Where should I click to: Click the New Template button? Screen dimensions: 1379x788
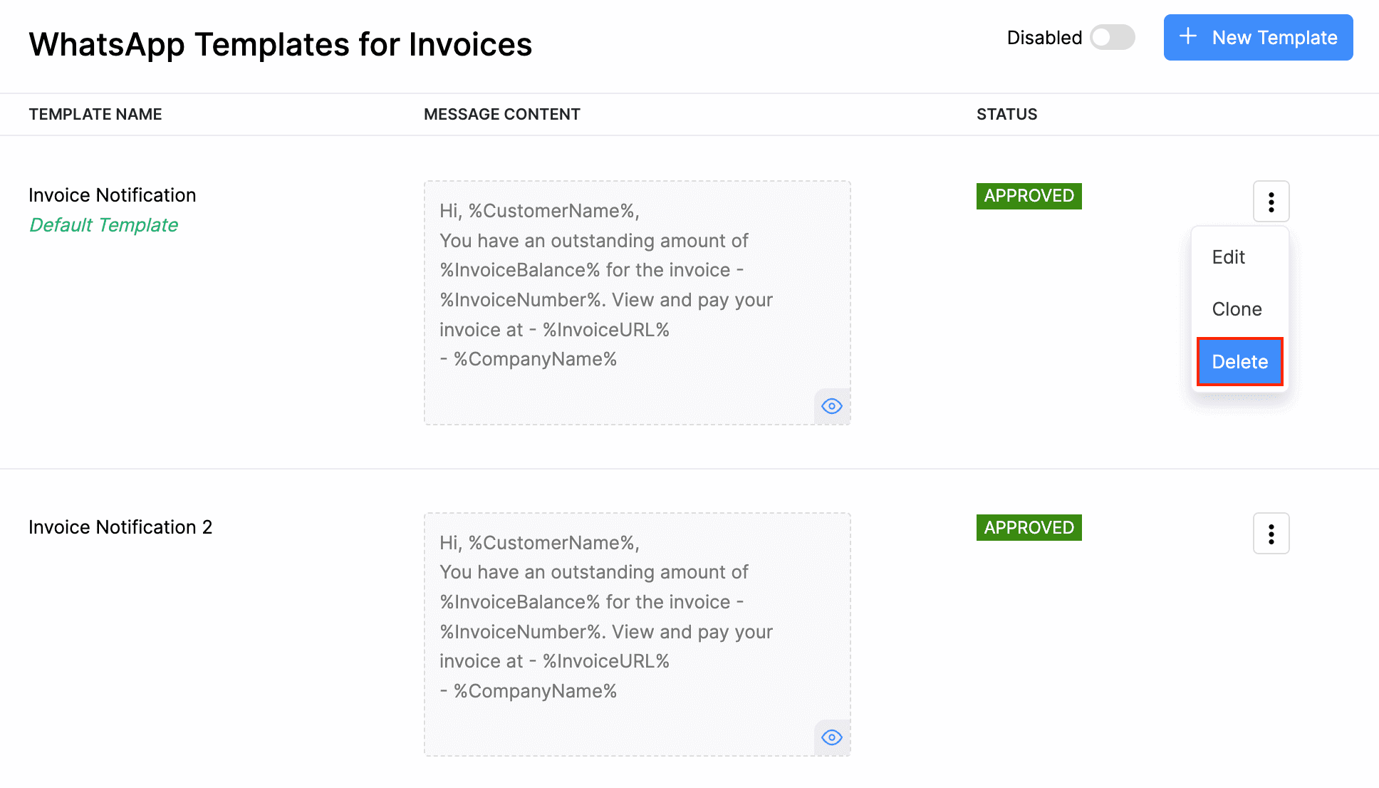click(x=1258, y=38)
